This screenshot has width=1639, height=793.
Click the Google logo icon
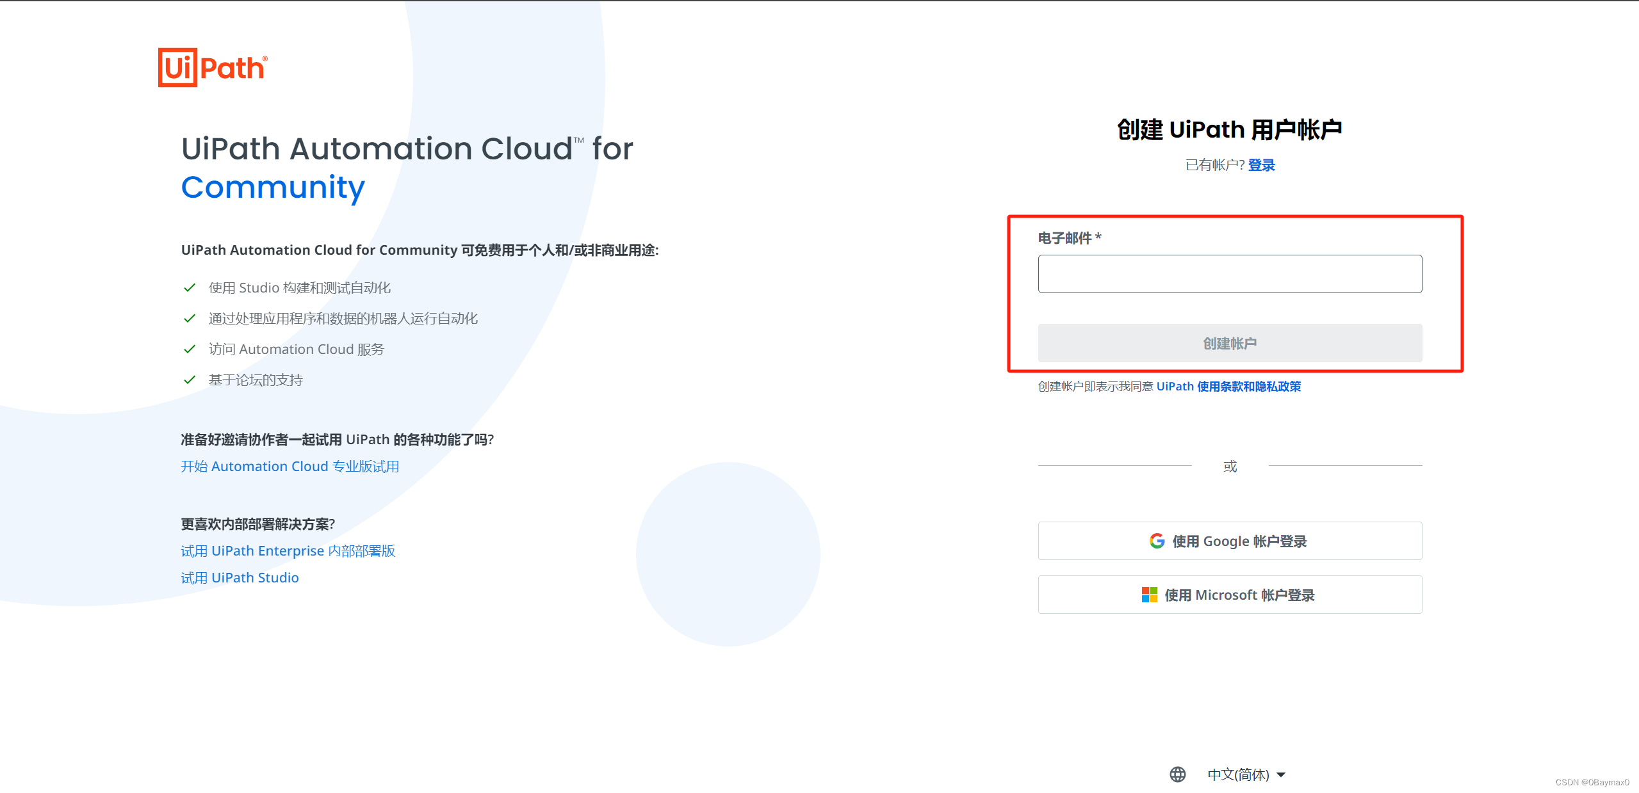tap(1157, 541)
